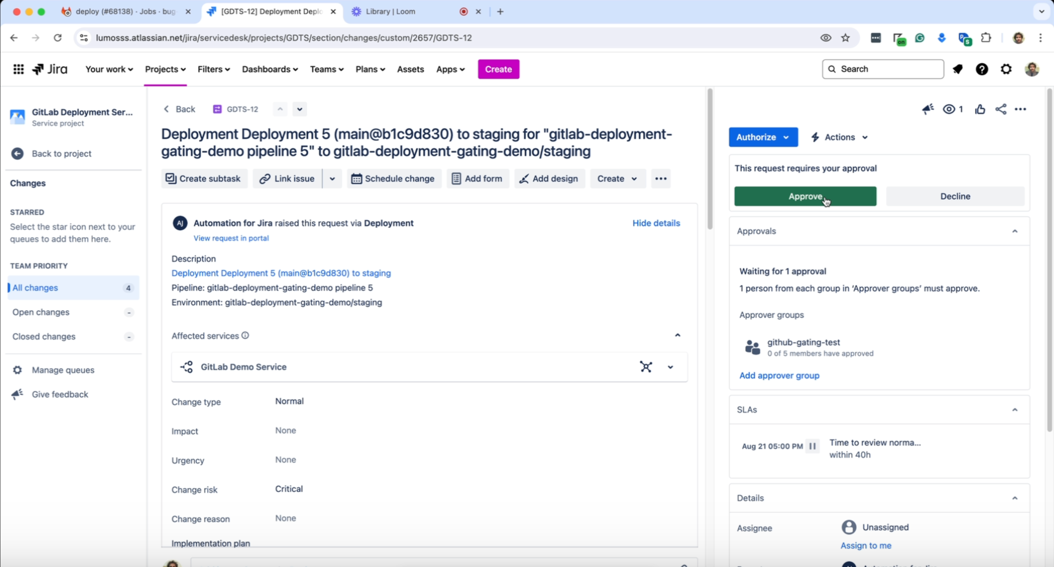
Task: Open the Teams menu
Action: [x=327, y=69]
